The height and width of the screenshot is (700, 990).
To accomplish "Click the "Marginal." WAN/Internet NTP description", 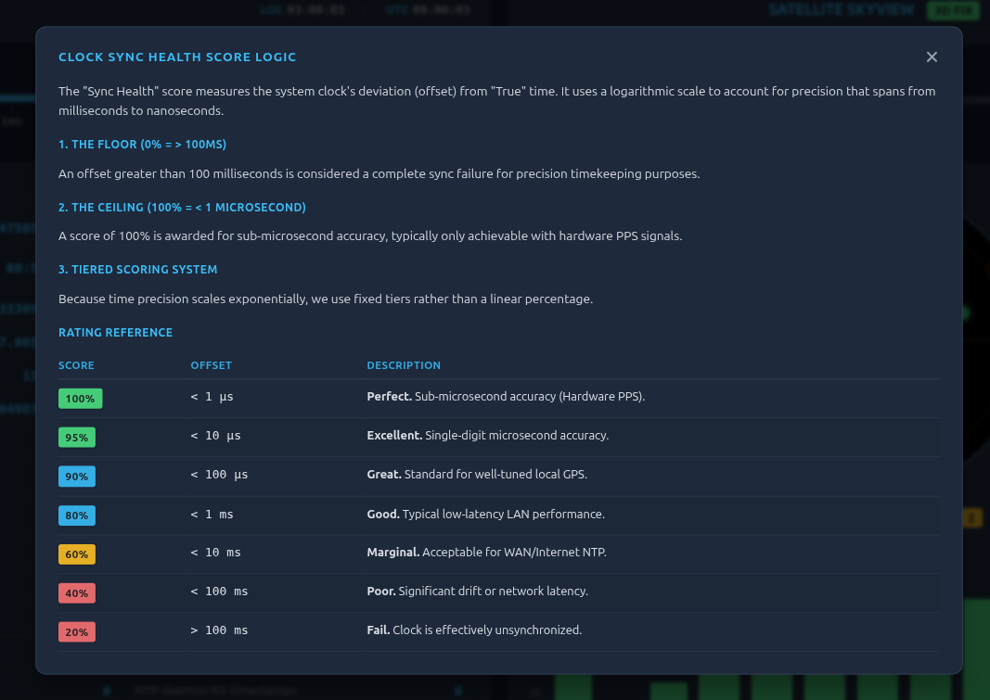I will 485,553.
